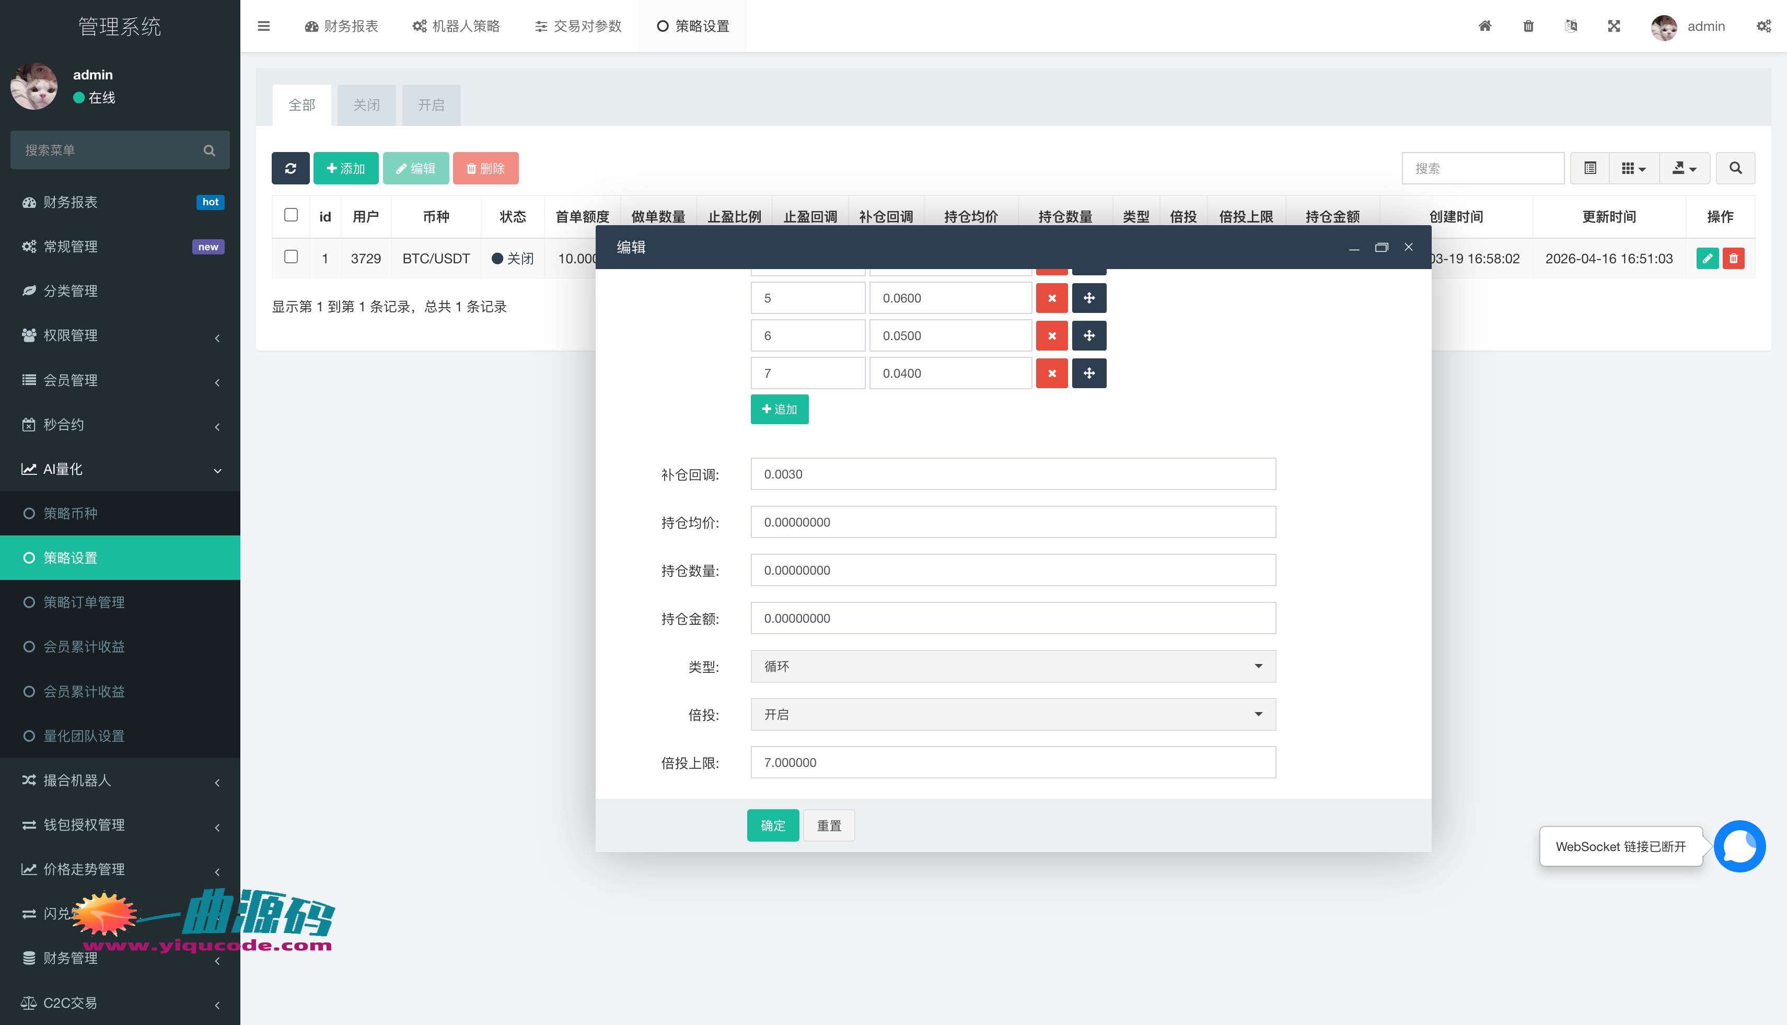Screen dimensions: 1787x1025
Task: Open the fullscreen toggle icon in header
Action: [x=1614, y=26]
